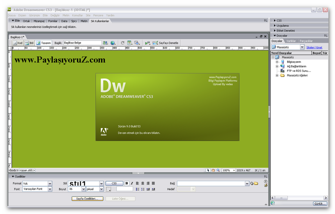Image resolution: width=335 pixels, height=214 pixels.
Task: Expand Ağ Bağlantılarım tree node
Action: 277,66
